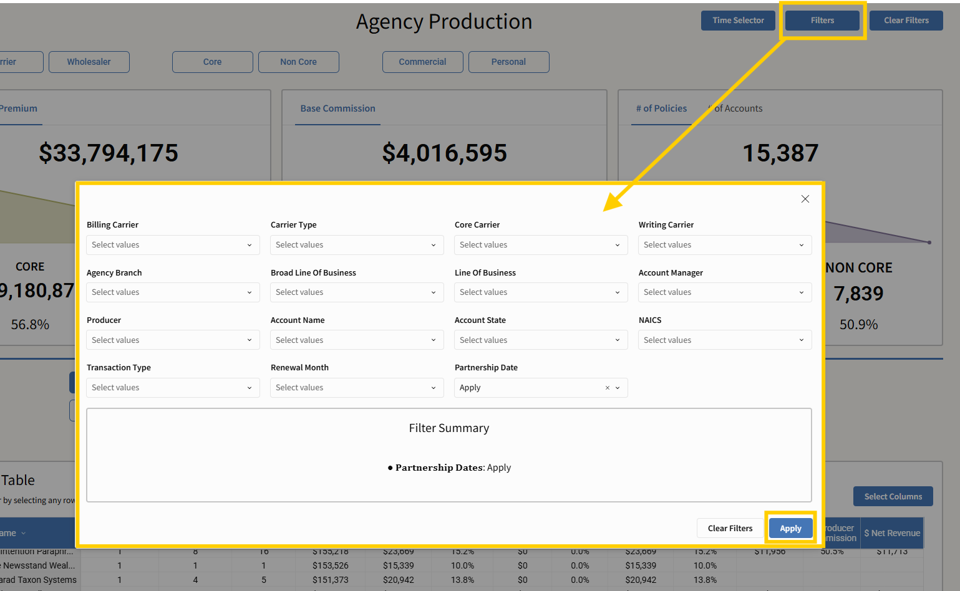Select values in Writing Carrier dropdown
The width and height of the screenshot is (960, 591).
point(725,245)
